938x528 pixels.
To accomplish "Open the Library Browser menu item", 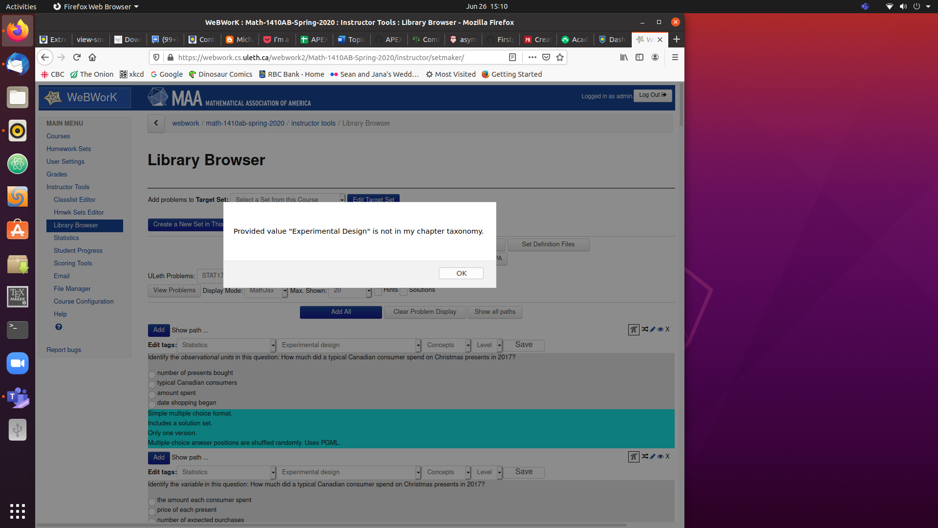I will click(x=76, y=225).
